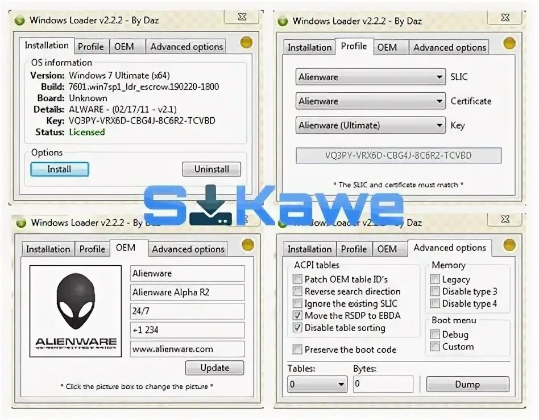This screenshot has width=539, height=420.
Task: Close the window showing the Profile tab
Action: (x=505, y=17)
